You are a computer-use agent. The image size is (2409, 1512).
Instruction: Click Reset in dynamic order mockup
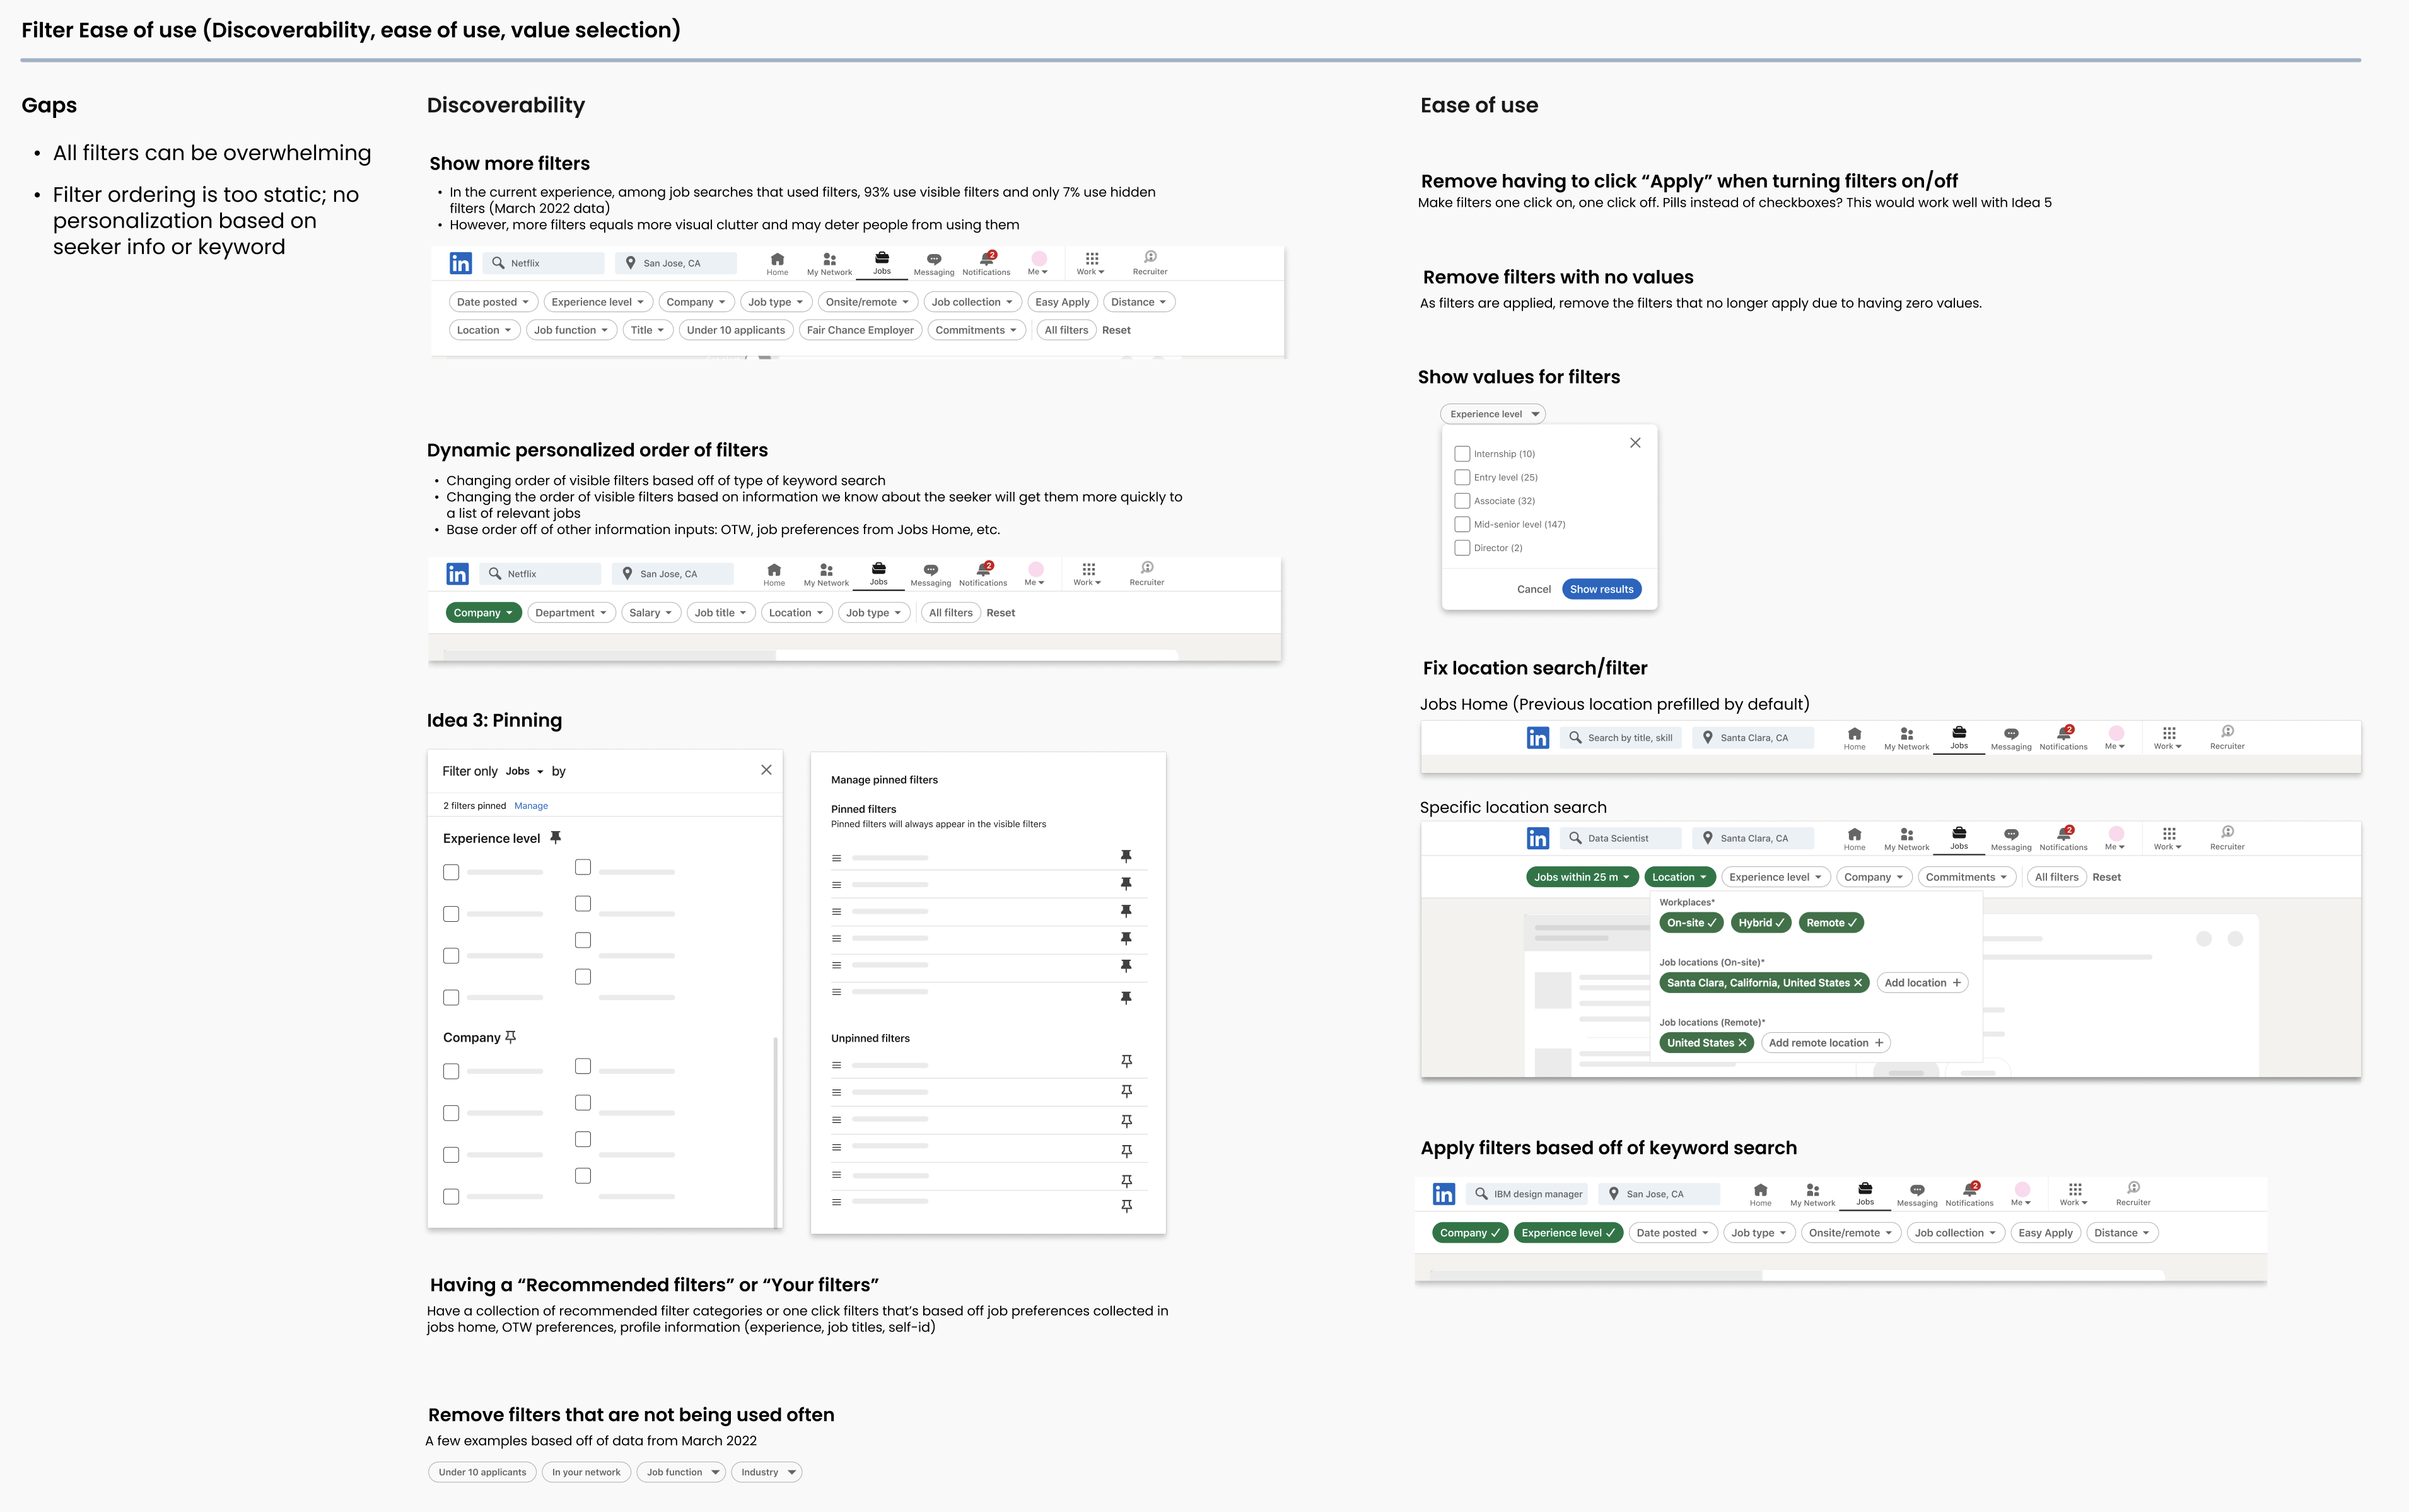tap(1000, 613)
